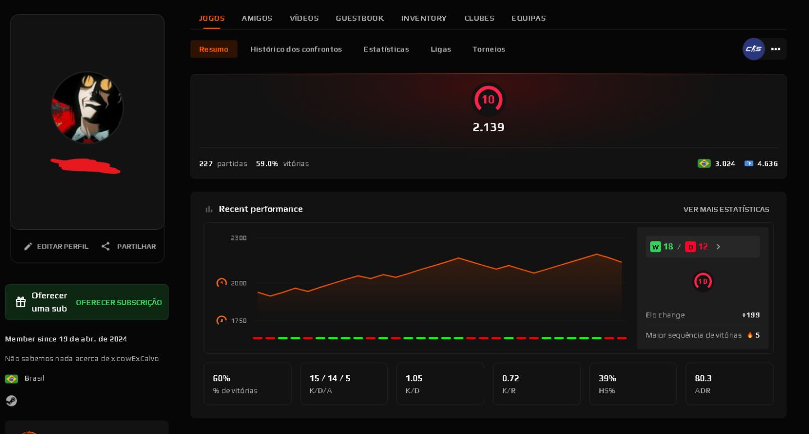Click the red D losses badge
Screen dimensions: 809x434
[690, 247]
